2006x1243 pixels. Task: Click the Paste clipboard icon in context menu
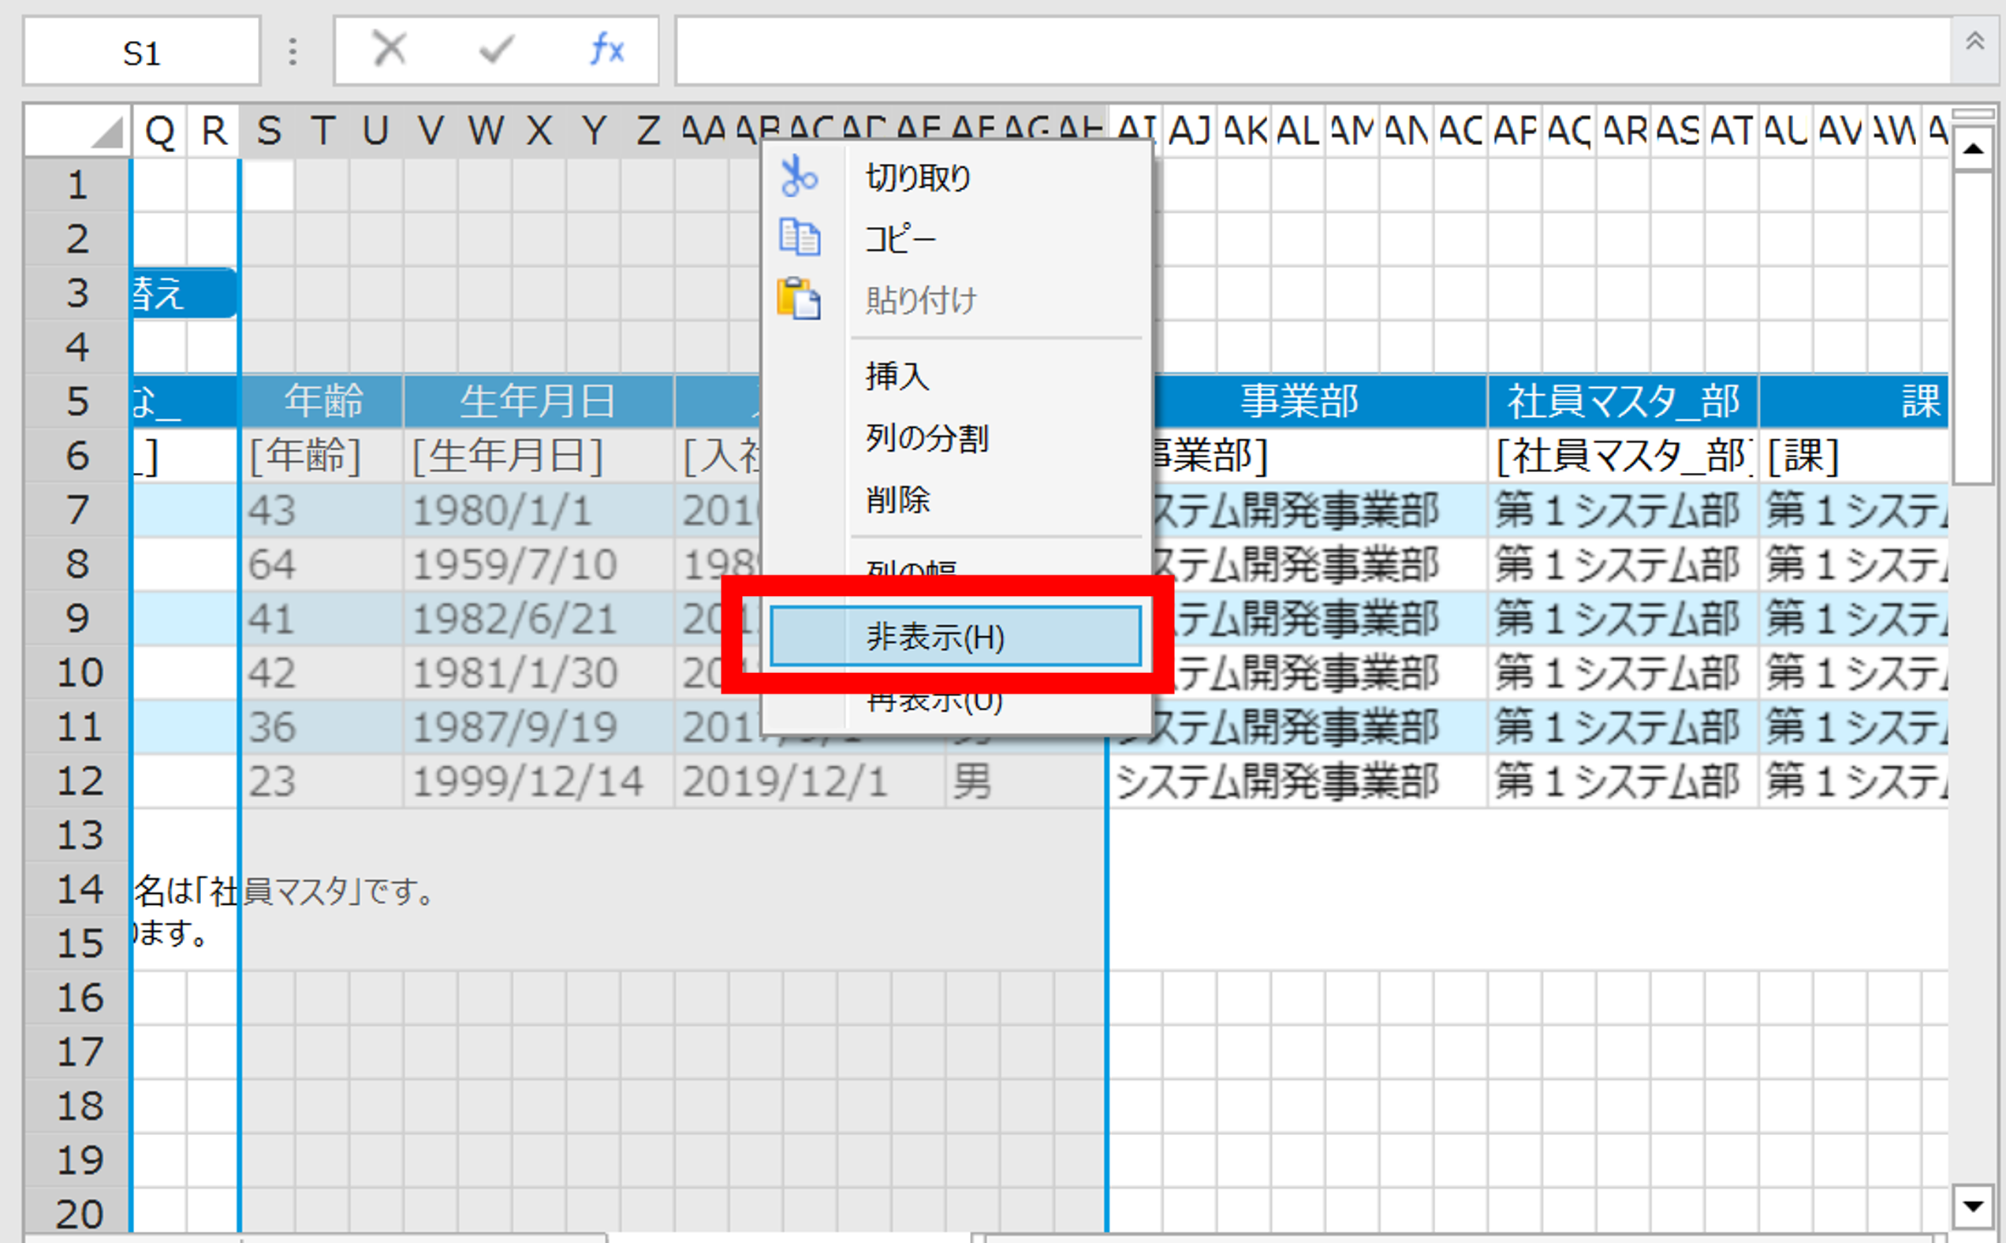coord(798,299)
